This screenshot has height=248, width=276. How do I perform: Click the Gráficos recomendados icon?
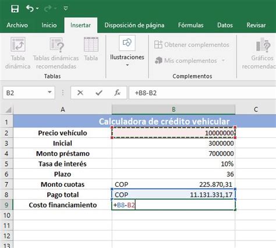pos(263,45)
